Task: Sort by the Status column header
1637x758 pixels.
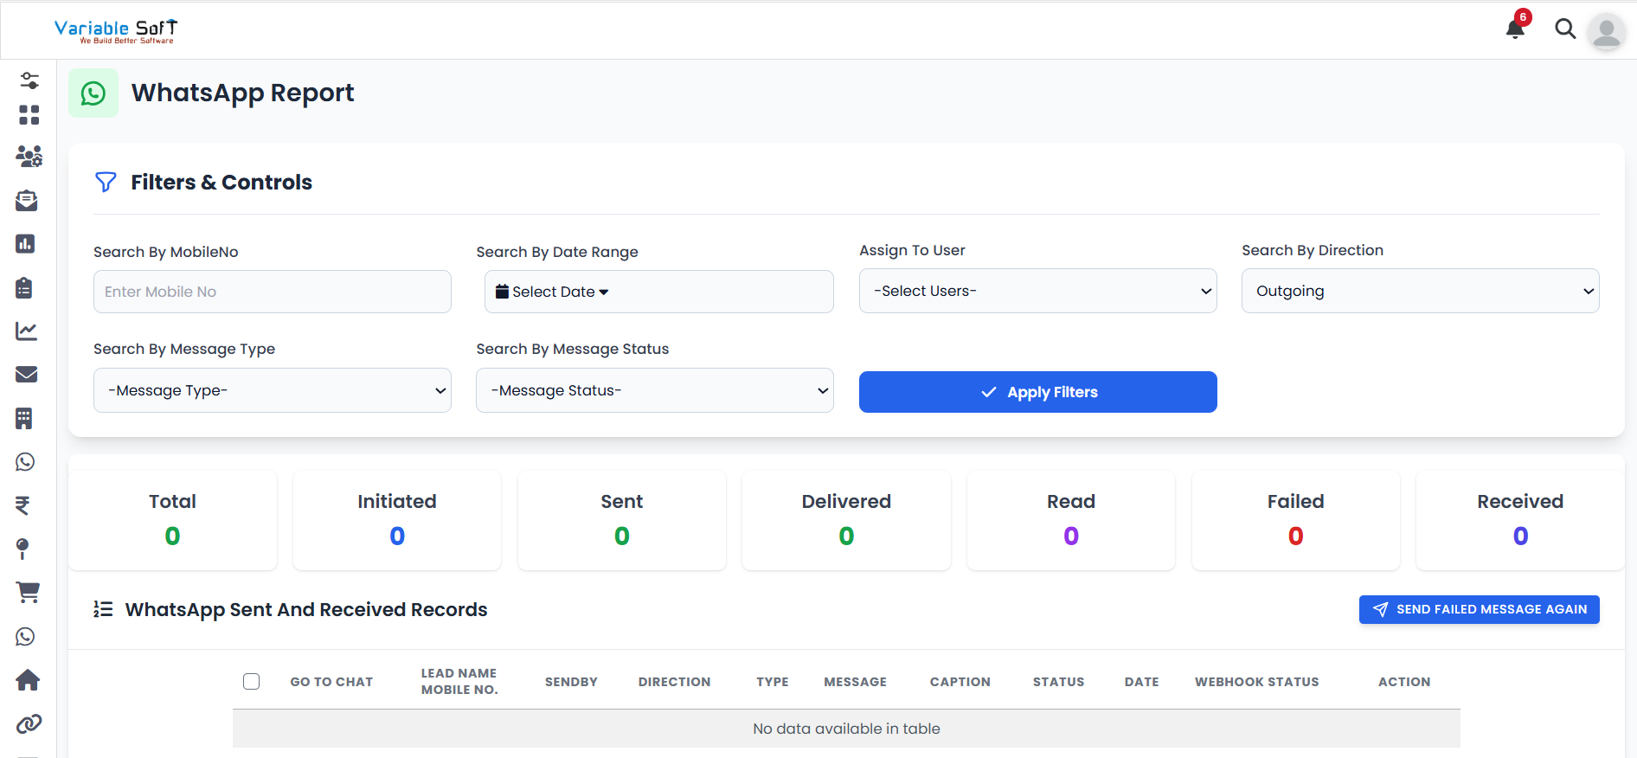Action: pos(1058,682)
